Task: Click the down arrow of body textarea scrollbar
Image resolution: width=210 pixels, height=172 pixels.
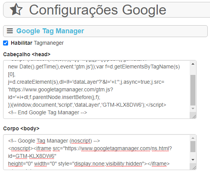Action: [193, 160]
